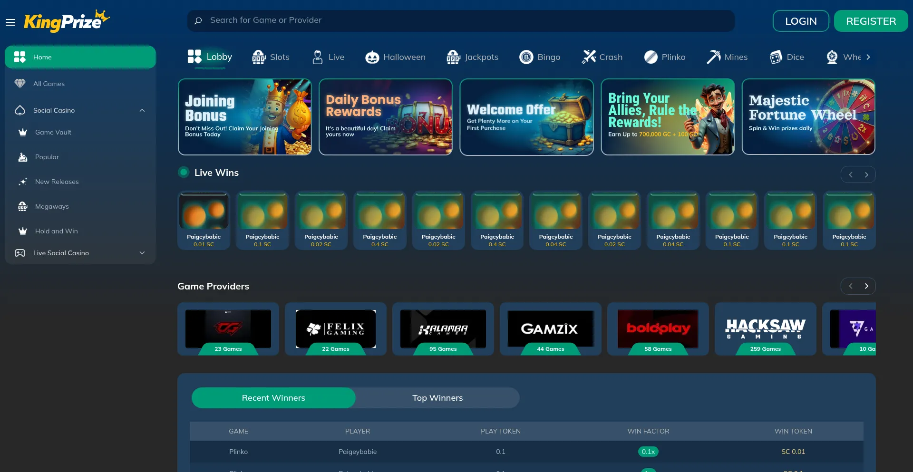Expand the Live Social Casino section
This screenshot has height=472, width=913.
142,253
